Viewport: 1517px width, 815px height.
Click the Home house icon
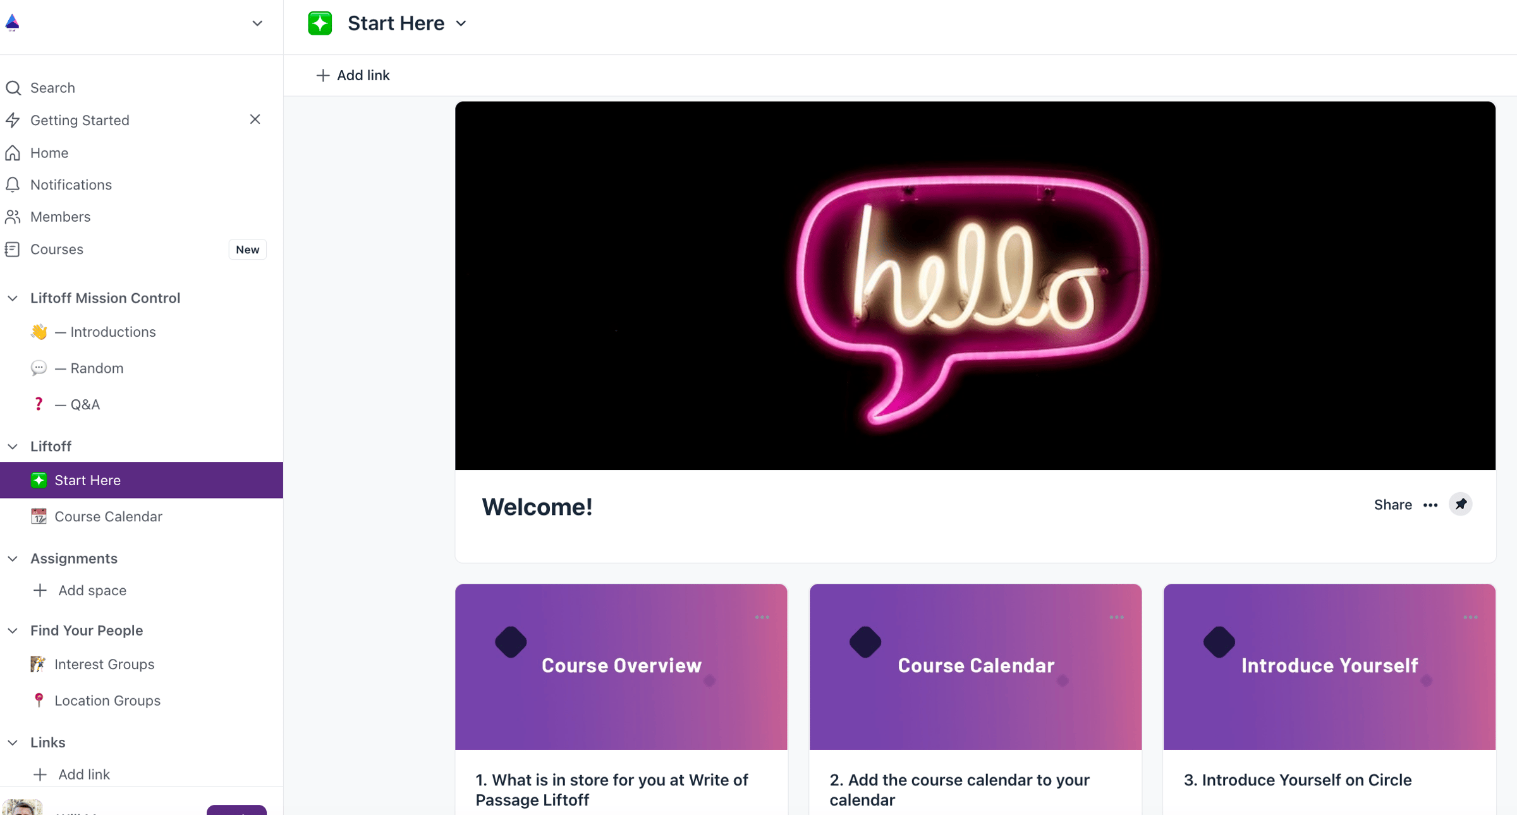(x=13, y=152)
